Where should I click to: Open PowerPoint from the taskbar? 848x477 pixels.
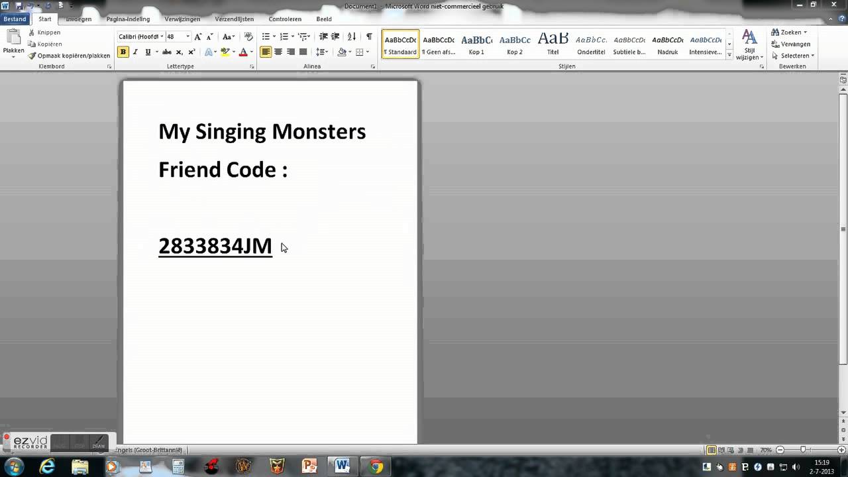point(309,467)
